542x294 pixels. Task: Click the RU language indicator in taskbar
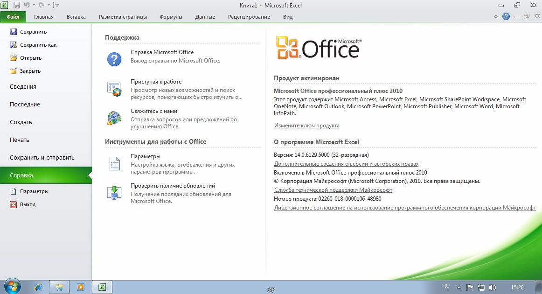445,286
